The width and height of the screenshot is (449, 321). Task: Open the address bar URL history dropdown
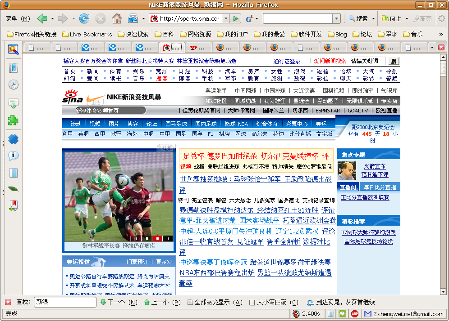(x=226, y=19)
